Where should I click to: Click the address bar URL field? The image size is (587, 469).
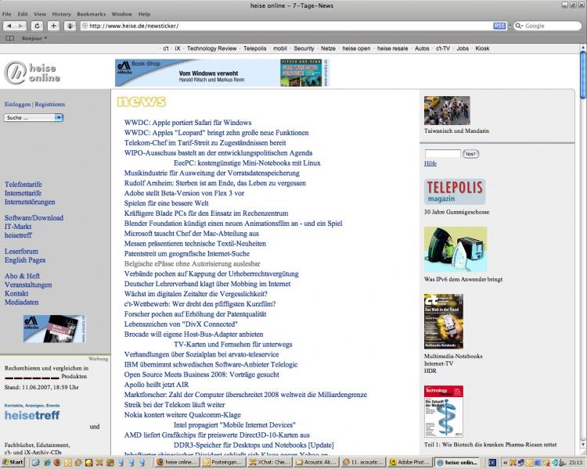[x=286, y=26]
